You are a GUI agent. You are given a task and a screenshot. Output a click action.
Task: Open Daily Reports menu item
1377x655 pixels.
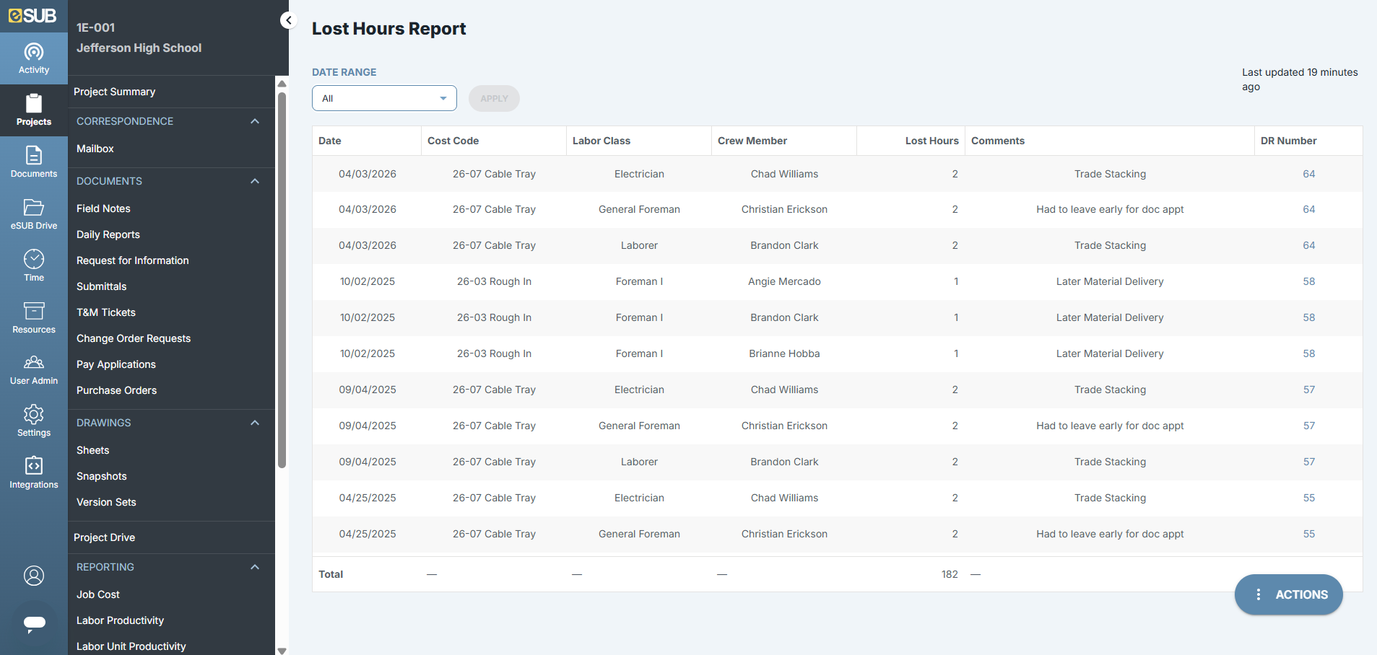coord(108,234)
